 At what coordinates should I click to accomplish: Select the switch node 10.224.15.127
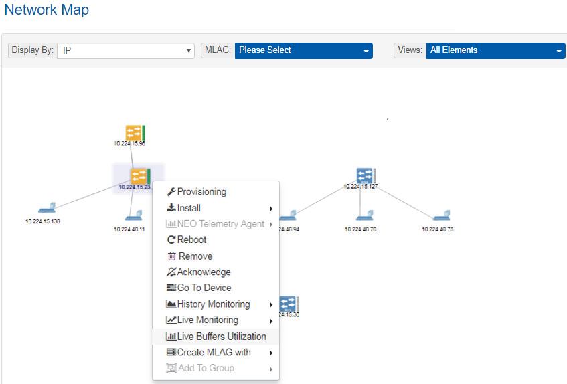click(366, 176)
